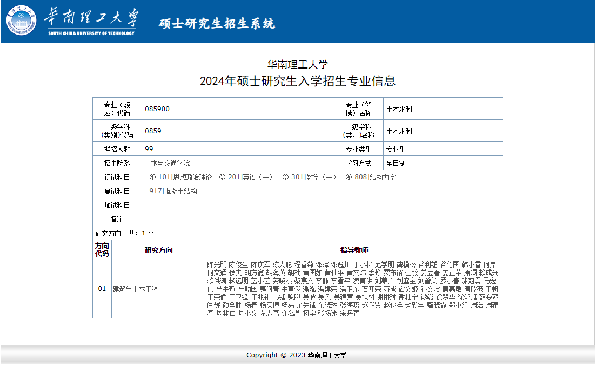The width and height of the screenshot is (596, 366).
Task: Click direction code 01 cell
Action: (x=102, y=289)
